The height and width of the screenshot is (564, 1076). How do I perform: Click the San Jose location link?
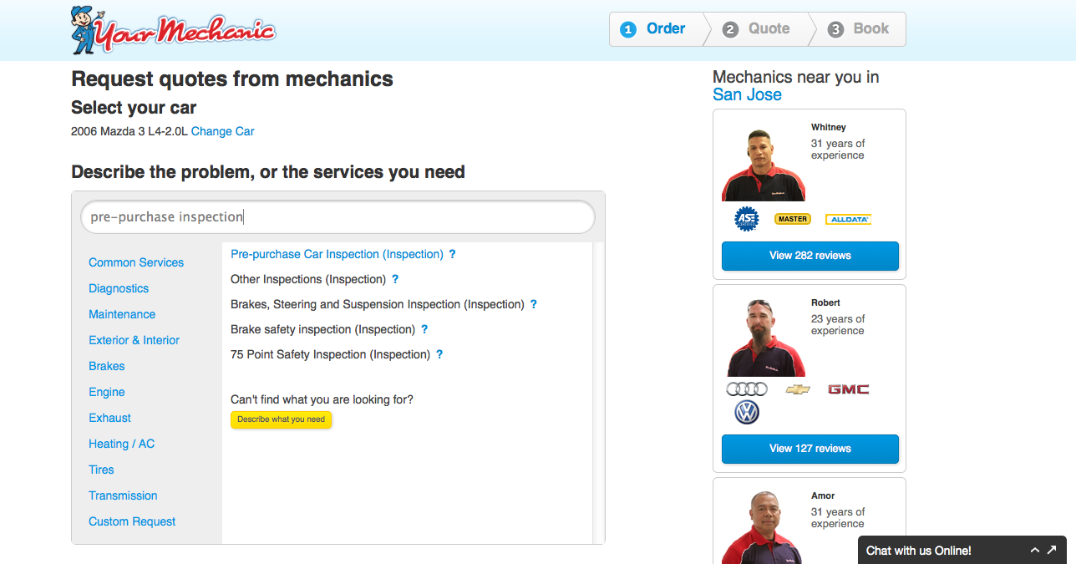coord(747,94)
